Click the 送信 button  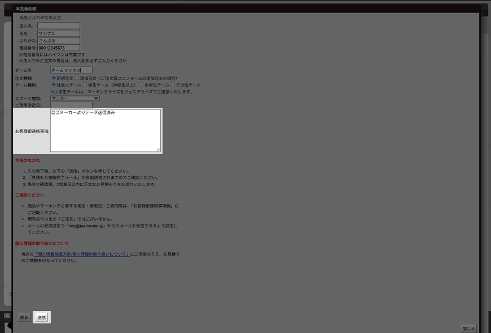pos(42,317)
